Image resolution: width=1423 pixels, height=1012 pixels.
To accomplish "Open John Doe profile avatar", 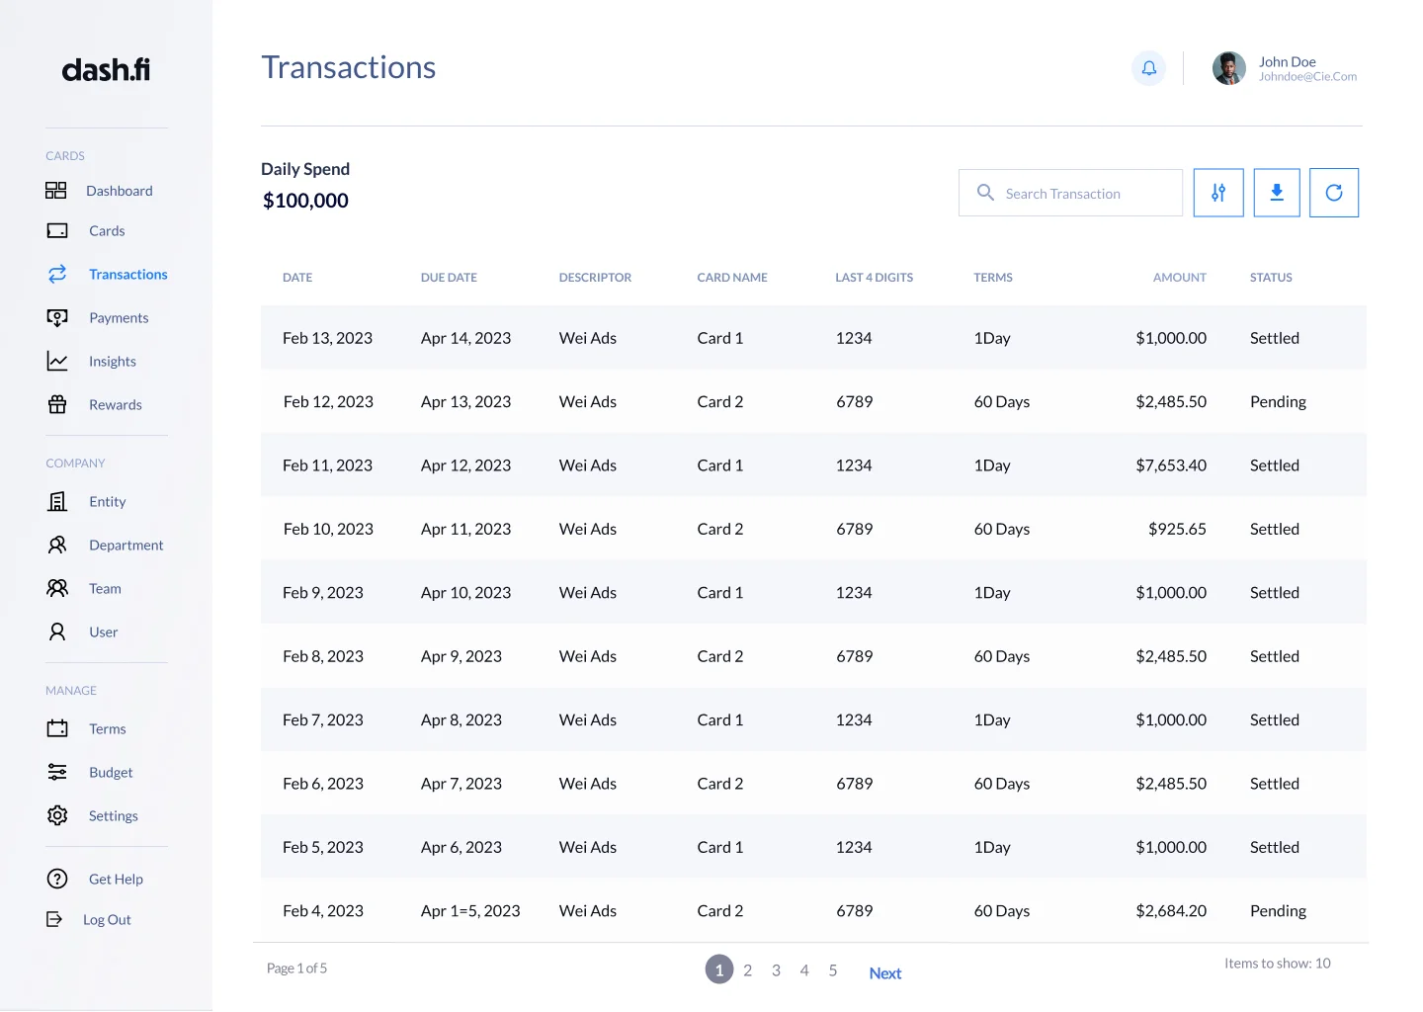I will point(1228,68).
